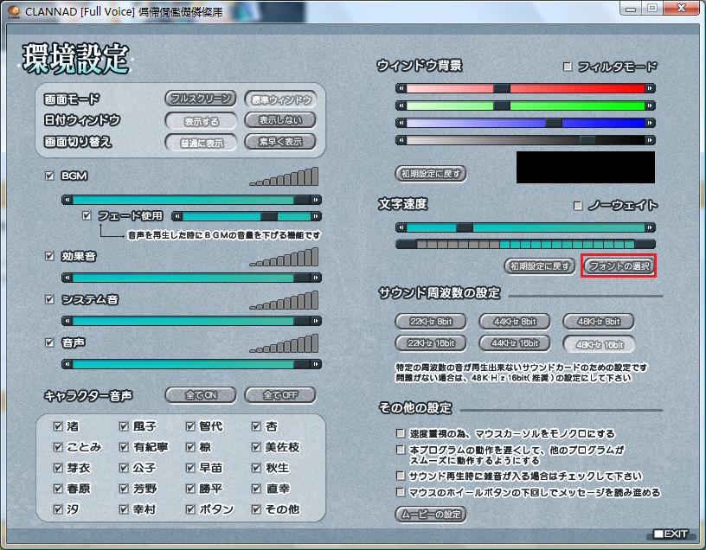Enable the フィルタモード checkbox
This screenshot has height=550, width=706.
click(x=568, y=67)
